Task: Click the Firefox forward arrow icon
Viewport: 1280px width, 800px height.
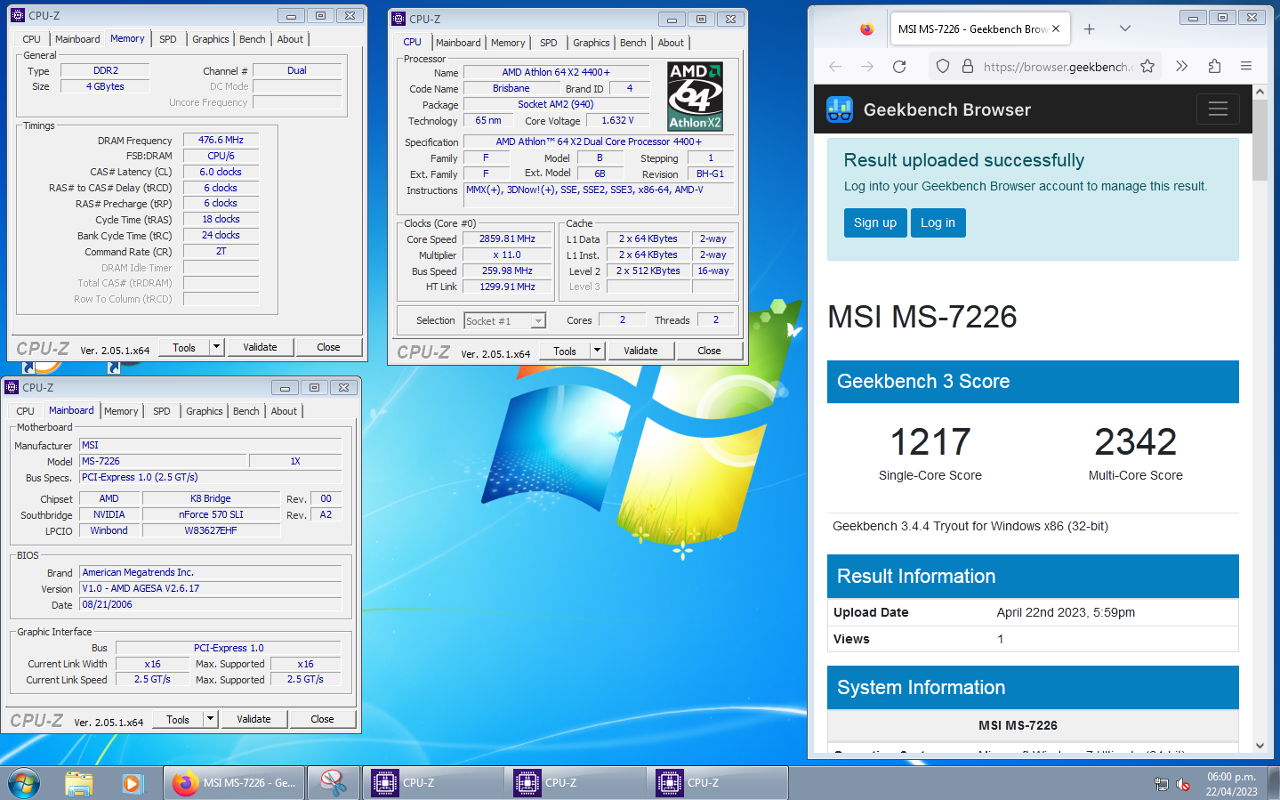Action: [x=867, y=66]
